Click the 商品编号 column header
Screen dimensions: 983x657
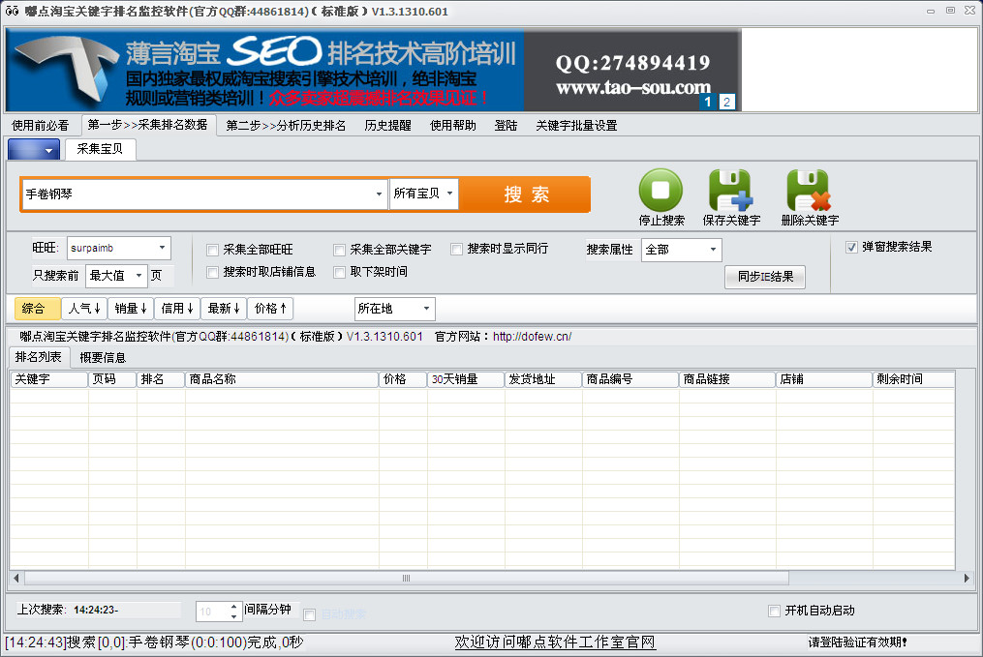(630, 379)
